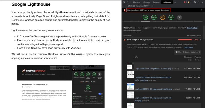This screenshot has width=205, height=108.
Task: Click the 565.1 KB resource size value
Action: point(188,69)
